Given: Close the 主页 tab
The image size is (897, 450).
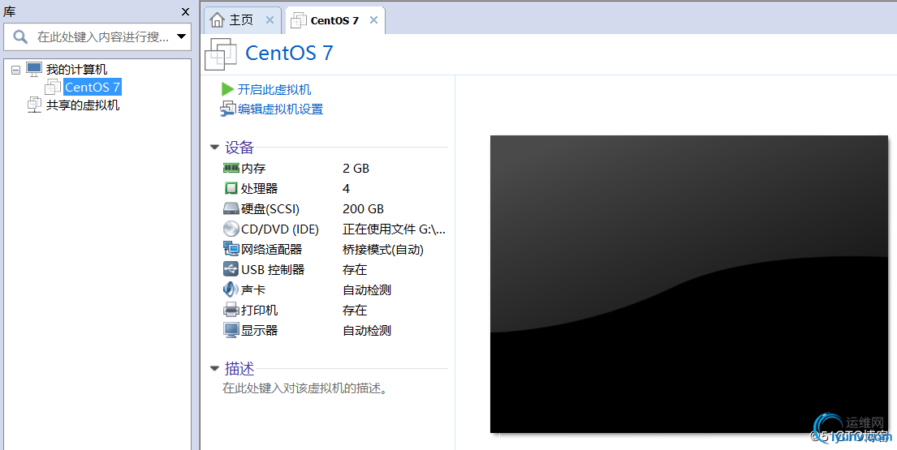Looking at the screenshot, I should coord(270,20).
